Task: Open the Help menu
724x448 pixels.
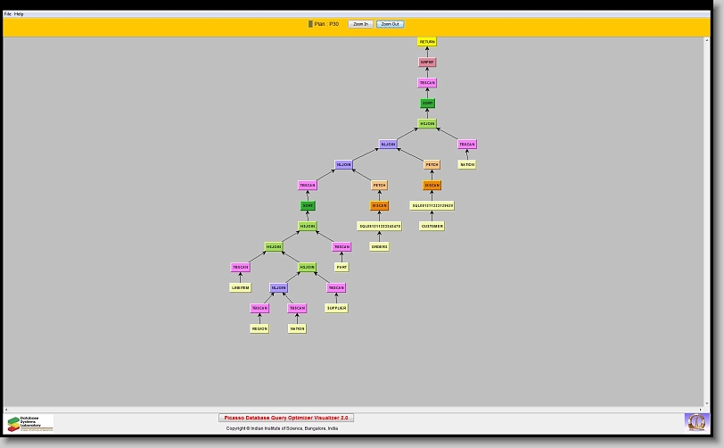Action: [x=20, y=14]
